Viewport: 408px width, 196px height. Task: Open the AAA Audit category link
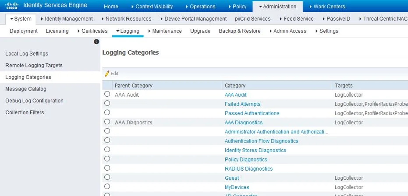(x=235, y=95)
